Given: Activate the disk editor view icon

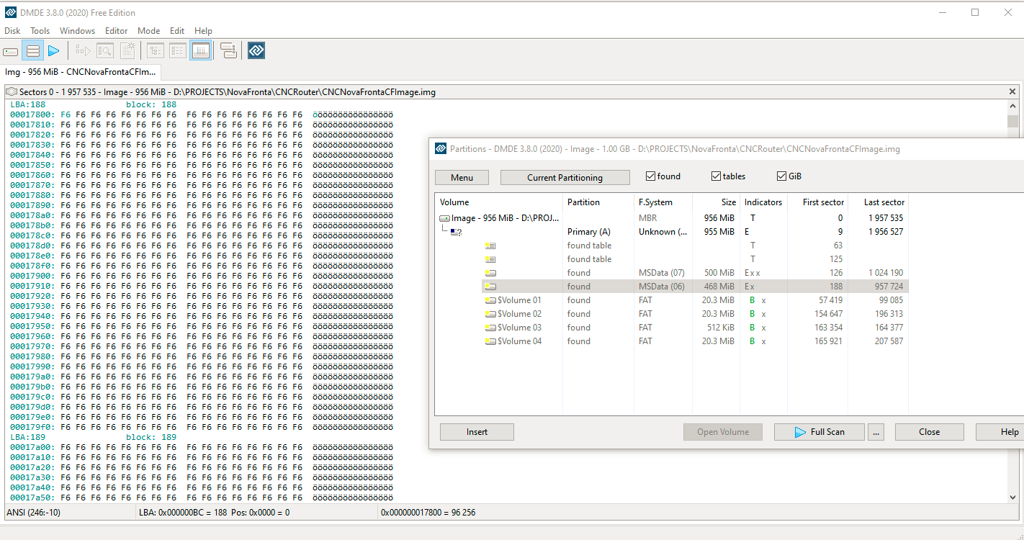Looking at the screenshot, I should click(x=201, y=51).
